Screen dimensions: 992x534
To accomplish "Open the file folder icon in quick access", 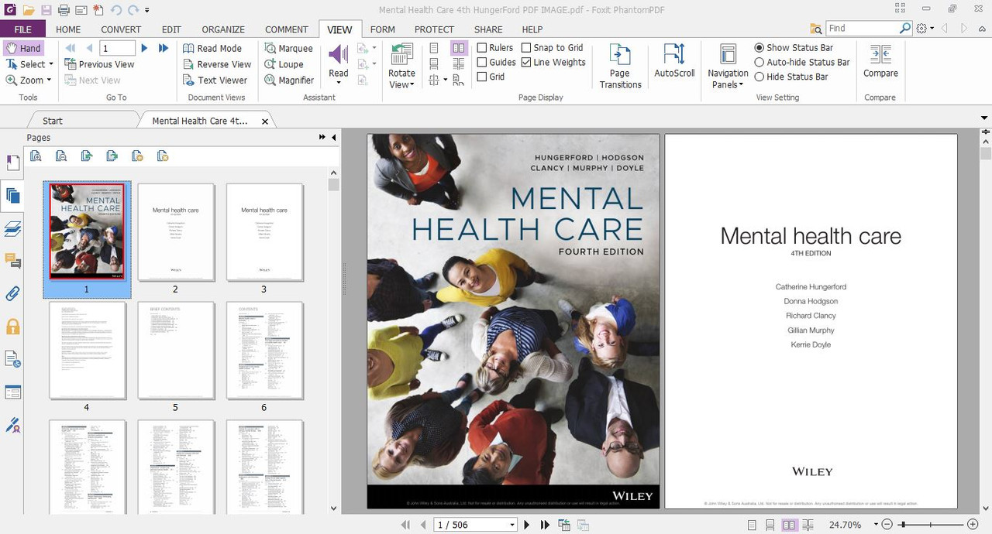I will click(x=29, y=10).
